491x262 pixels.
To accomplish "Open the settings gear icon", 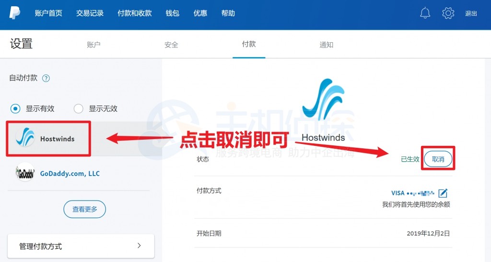I will [x=448, y=13].
